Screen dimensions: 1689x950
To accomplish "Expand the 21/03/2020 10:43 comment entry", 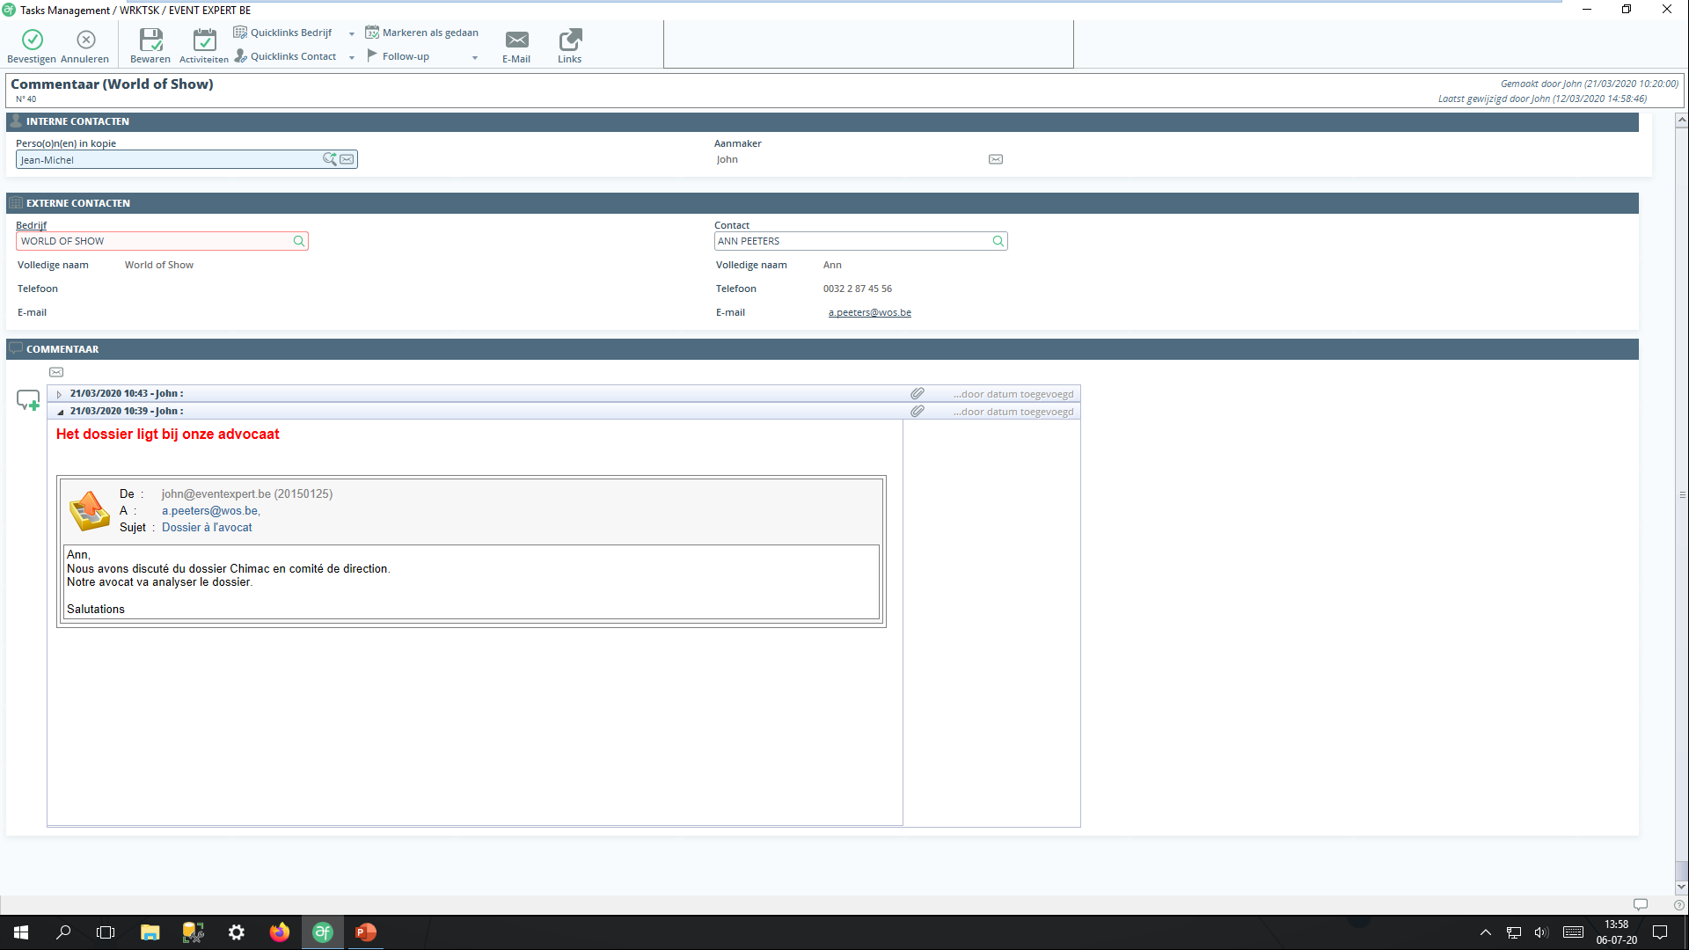I will coord(59,394).
